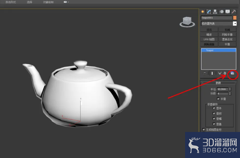Image resolution: width=240 pixels, height=158 pixels.
Task: Toggle the 壶嘴 spout checkbox
Action: pyautogui.click(x=214, y=118)
